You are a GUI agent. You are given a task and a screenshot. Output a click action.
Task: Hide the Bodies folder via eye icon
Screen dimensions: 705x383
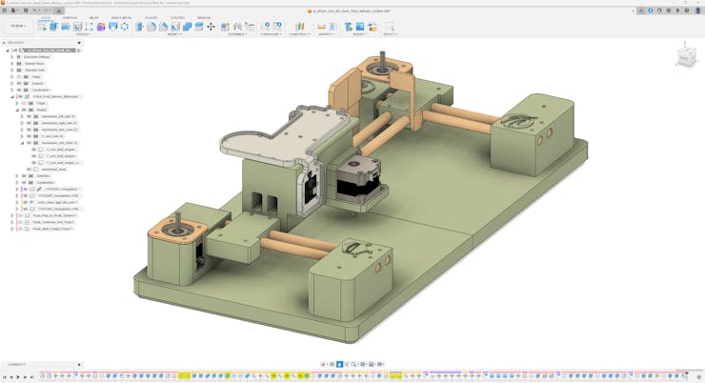24,110
